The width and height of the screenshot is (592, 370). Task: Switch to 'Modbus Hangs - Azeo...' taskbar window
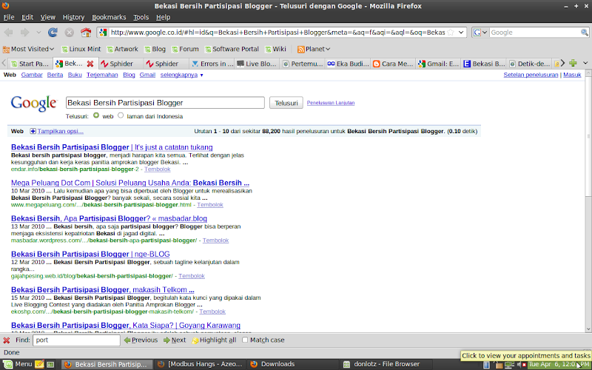pos(200,364)
